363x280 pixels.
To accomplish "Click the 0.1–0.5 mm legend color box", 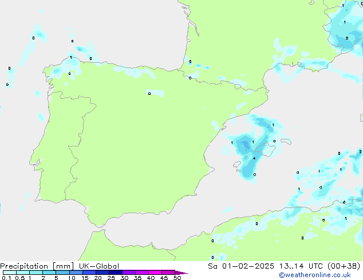I will click(10, 273).
